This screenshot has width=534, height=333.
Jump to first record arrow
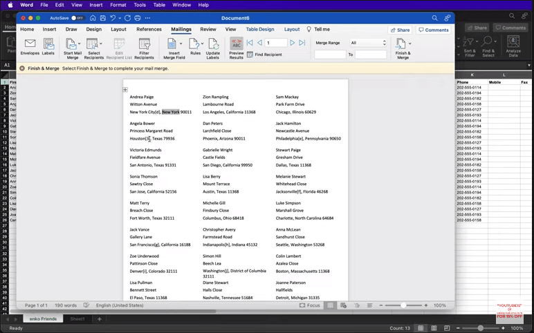pos(250,43)
